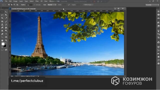The image size is (160, 90).
Task: Select the Zoom tool
Action: point(6,40)
